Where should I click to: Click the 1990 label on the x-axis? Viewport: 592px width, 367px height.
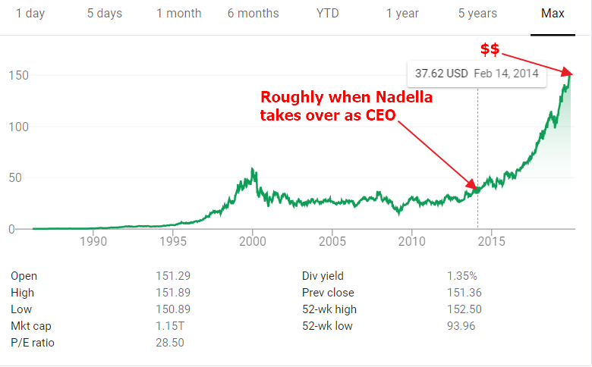pos(93,243)
